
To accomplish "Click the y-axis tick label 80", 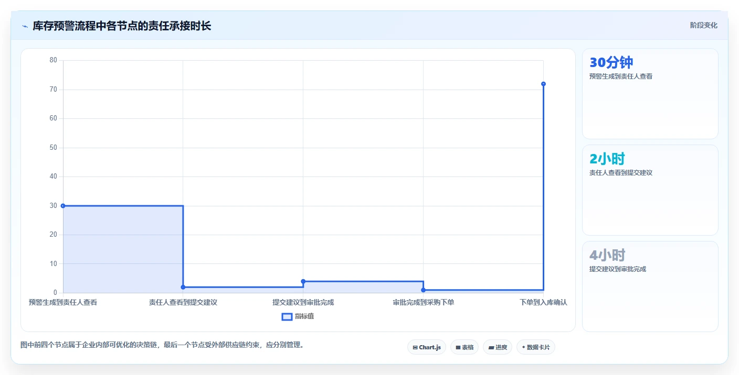I will tap(53, 60).
